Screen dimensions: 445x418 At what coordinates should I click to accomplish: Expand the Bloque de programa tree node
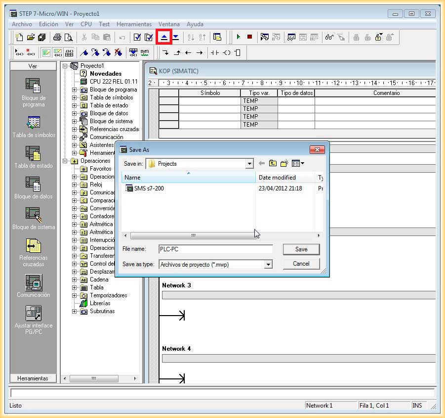coord(75,90)
